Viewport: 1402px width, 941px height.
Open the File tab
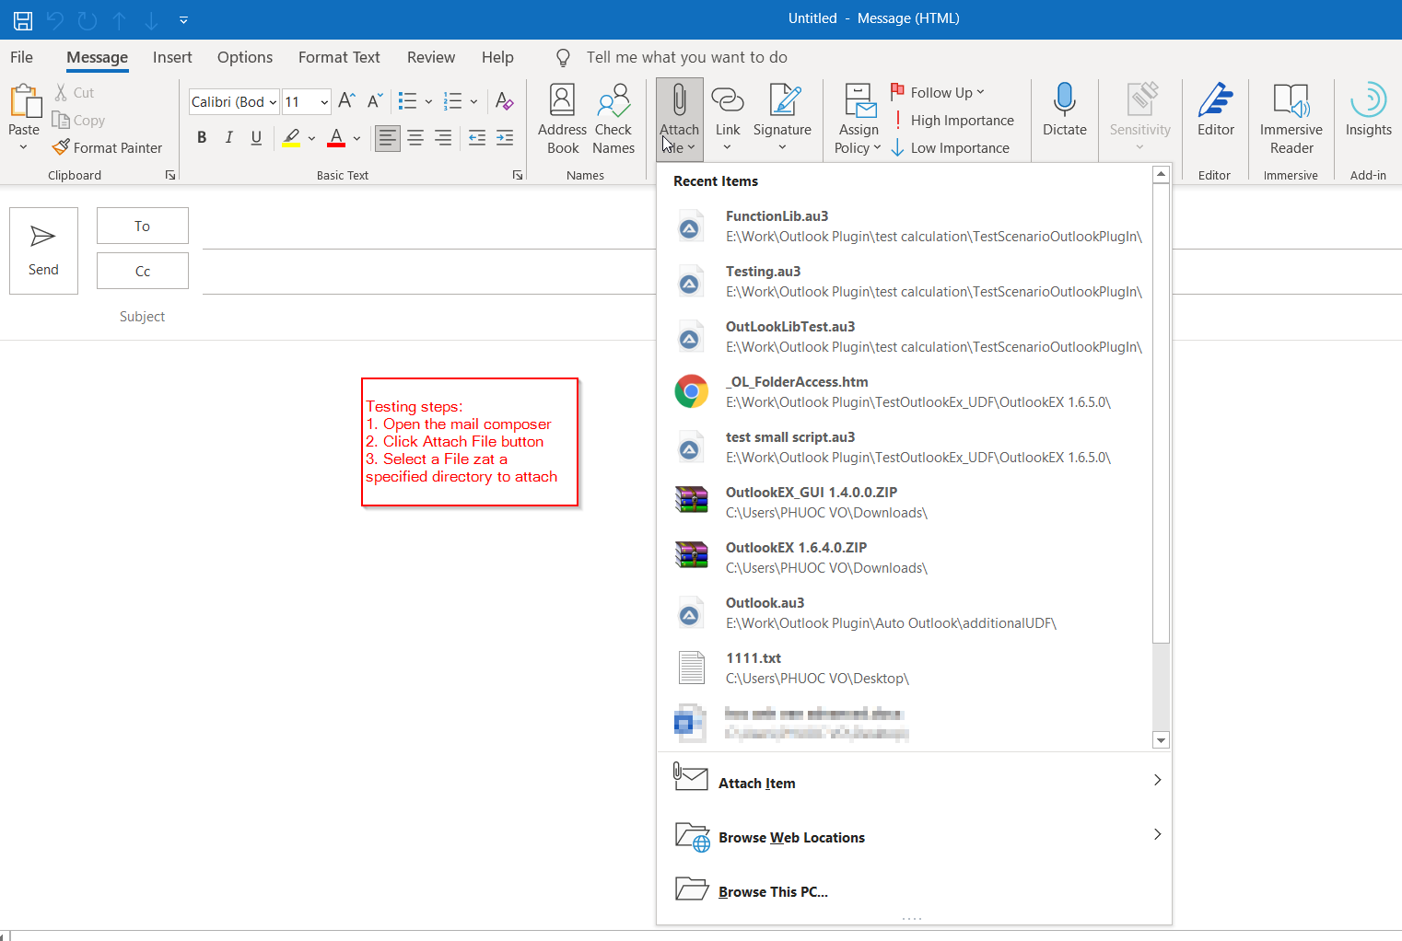[x=22, y=57]
